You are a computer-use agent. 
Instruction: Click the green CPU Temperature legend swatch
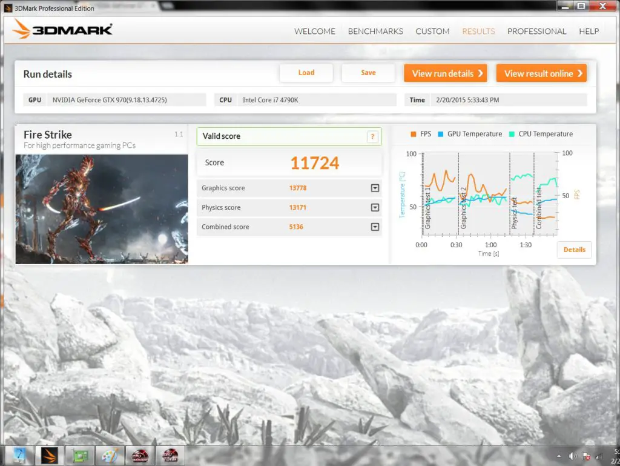click(x=512, y=134)
